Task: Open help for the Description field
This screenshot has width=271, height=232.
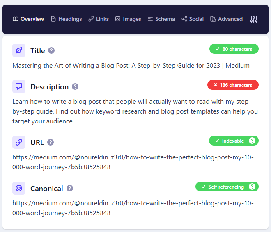Action: (75, 86)
